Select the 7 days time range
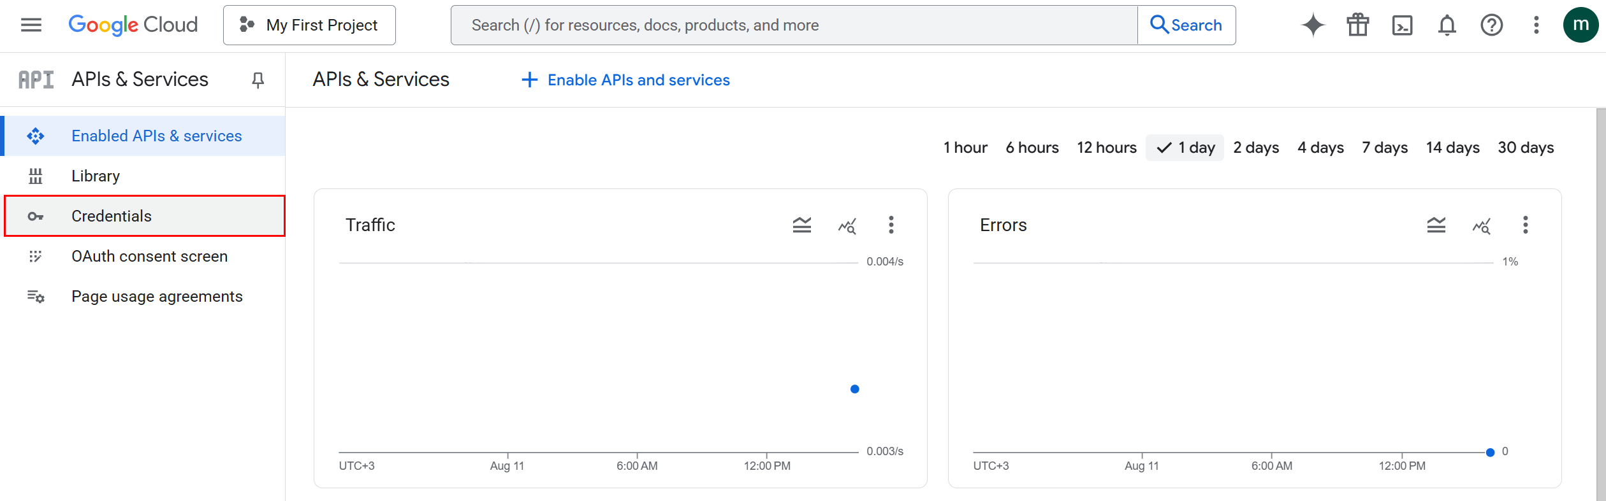This screenshot has height=501, width=1606. point(1385,148)
